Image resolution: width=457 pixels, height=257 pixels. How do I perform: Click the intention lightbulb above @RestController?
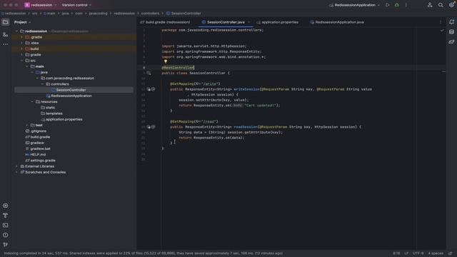coord(166,61)
